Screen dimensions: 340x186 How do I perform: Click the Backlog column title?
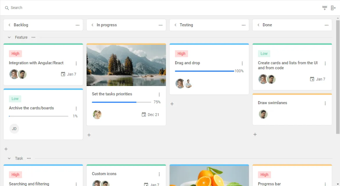pos(21,25)
